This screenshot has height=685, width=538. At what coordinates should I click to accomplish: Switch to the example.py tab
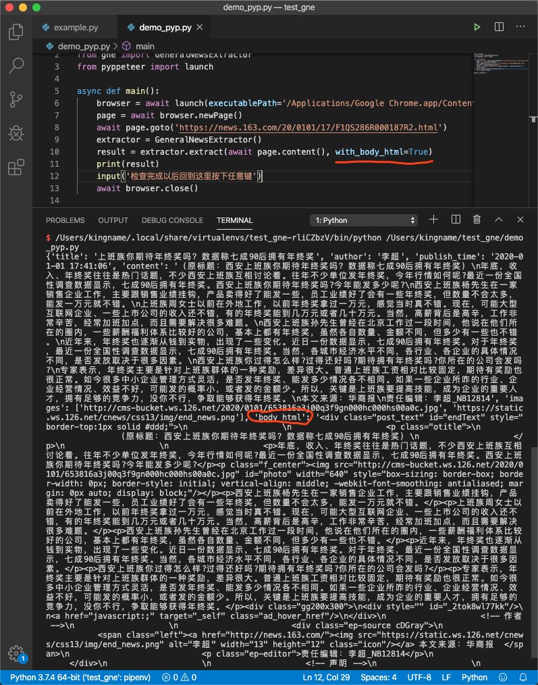tap(70, 28)
